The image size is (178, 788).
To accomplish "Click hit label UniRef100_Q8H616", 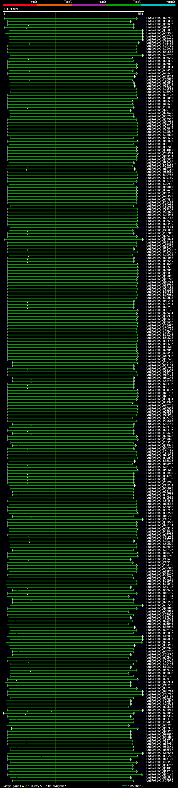I will click(x=160, y=347).
